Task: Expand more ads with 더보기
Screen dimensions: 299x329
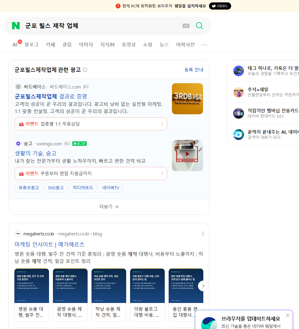Action: 109,207
